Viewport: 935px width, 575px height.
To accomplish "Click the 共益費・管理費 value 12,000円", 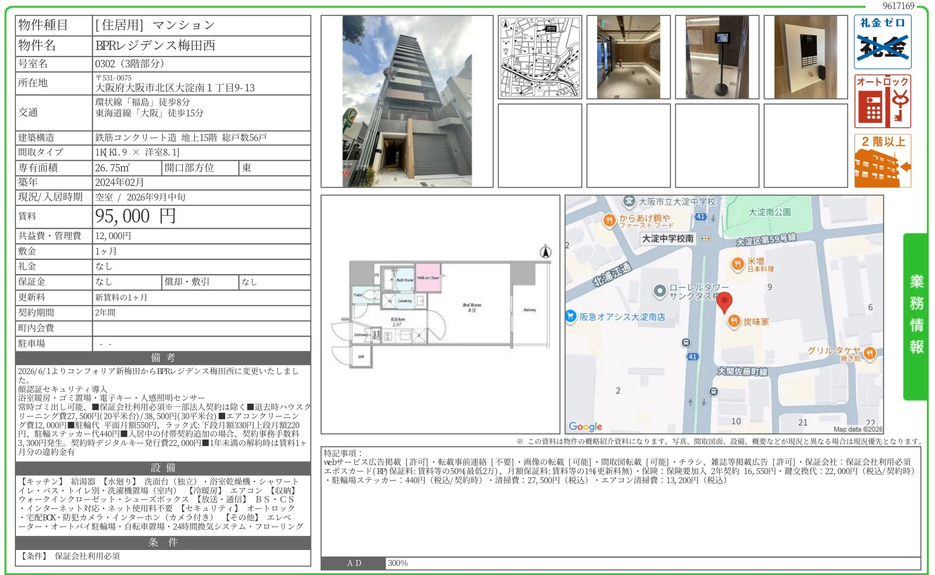I will pyautogui.click(x=113, y=235).
